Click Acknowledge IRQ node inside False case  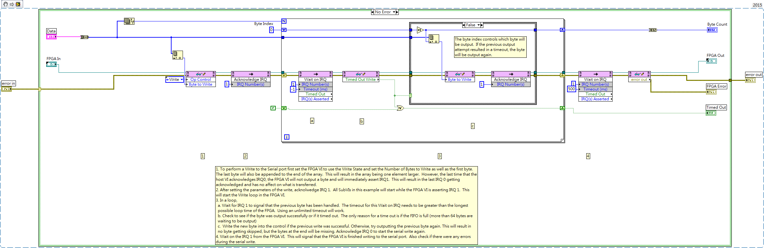click(510, 80)
